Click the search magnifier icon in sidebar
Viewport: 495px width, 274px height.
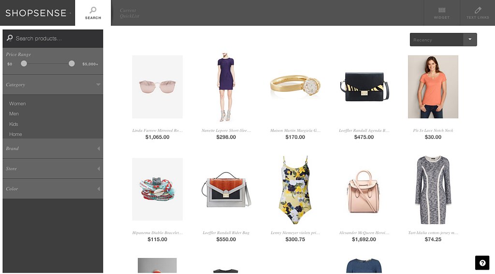(10, 38)
